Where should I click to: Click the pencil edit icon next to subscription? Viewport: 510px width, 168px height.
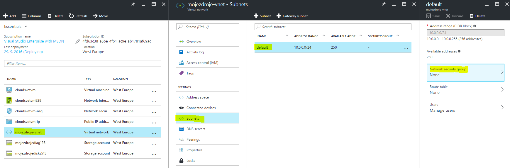coord(77,41)
